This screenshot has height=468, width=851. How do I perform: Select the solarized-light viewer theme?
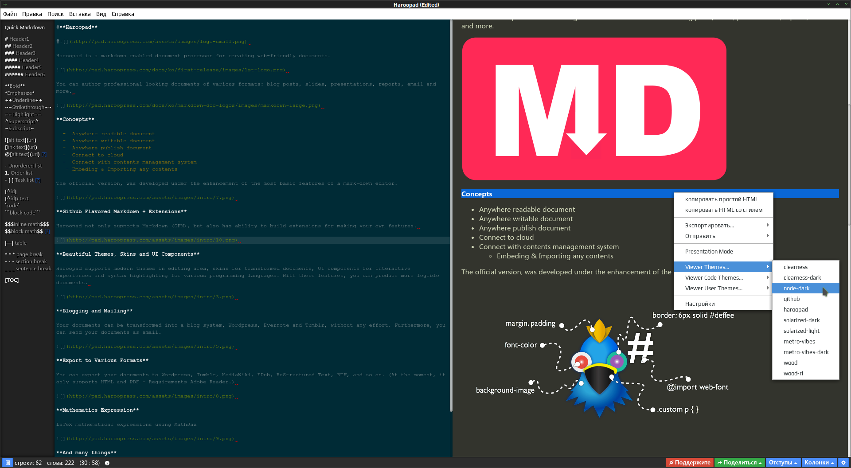pyautogui.click(x=806, y=331)
